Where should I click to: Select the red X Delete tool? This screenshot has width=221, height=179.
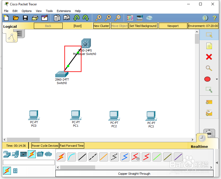209,57
